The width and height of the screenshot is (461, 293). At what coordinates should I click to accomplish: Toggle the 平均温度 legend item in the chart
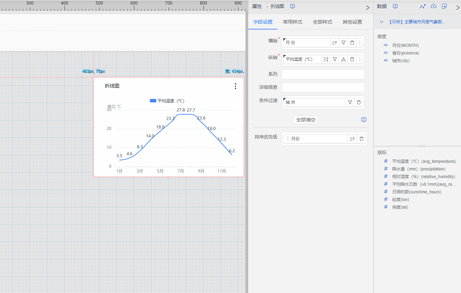tap(167, 101)
